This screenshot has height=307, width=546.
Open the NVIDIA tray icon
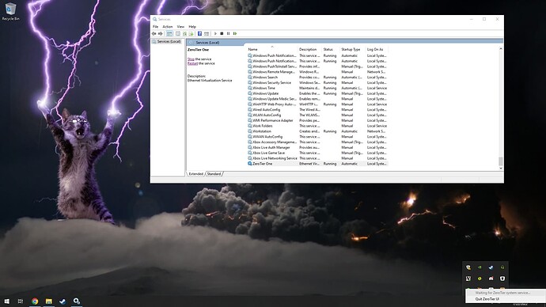480,267
